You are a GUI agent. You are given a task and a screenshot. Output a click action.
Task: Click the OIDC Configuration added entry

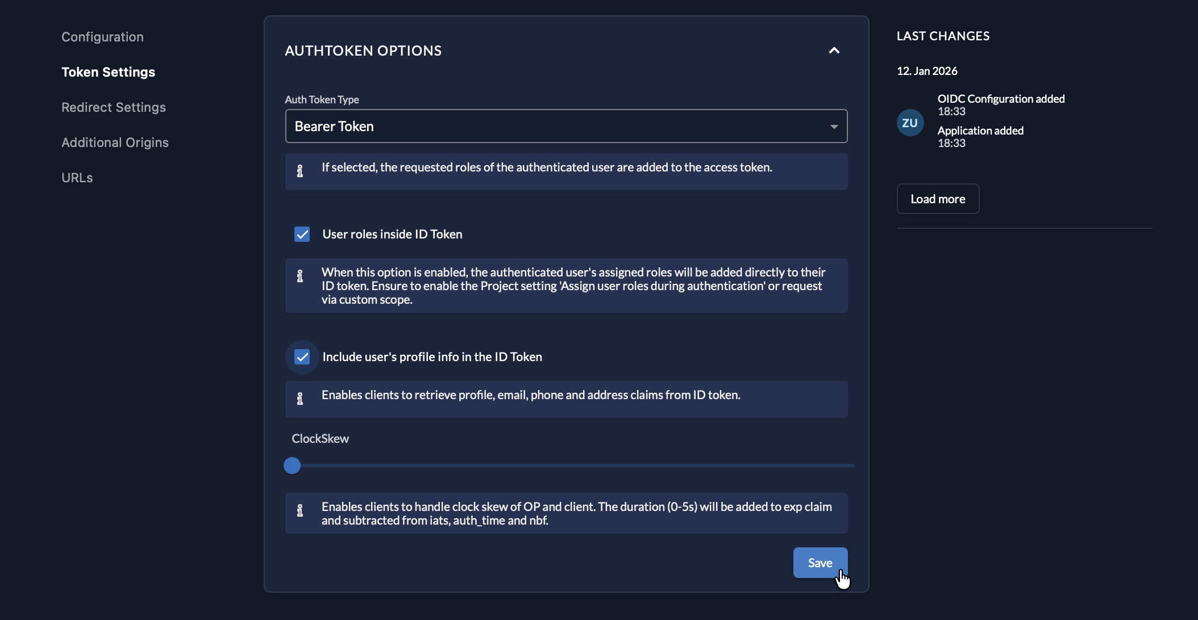tap(1001, 99)
